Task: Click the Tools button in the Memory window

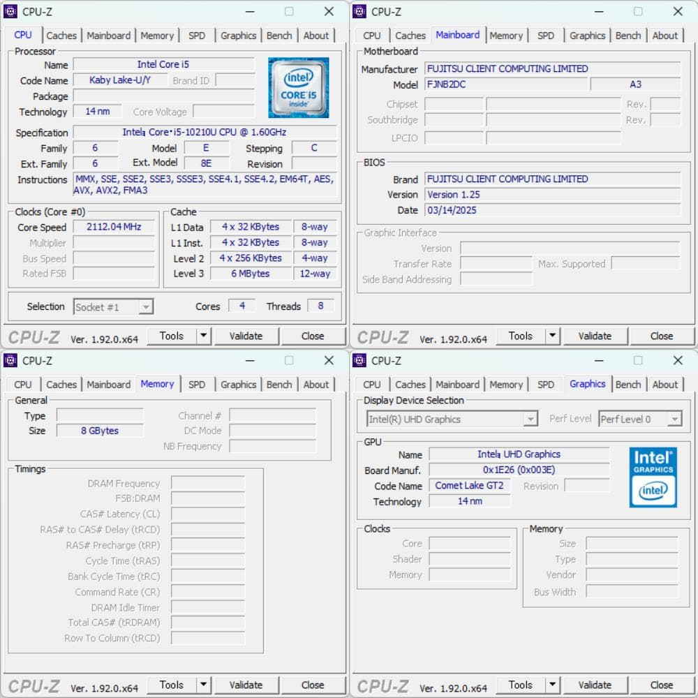Action: 171,685
